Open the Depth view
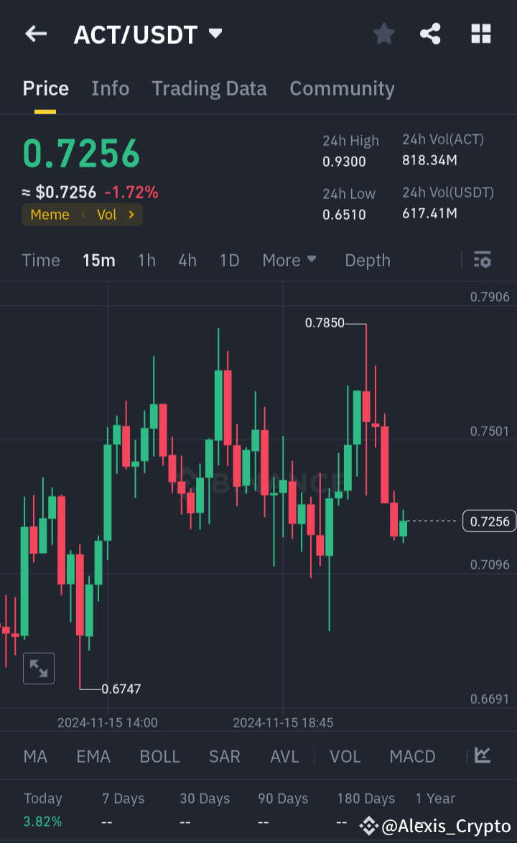This screenshot has height=843, width=517. point(367,260)
